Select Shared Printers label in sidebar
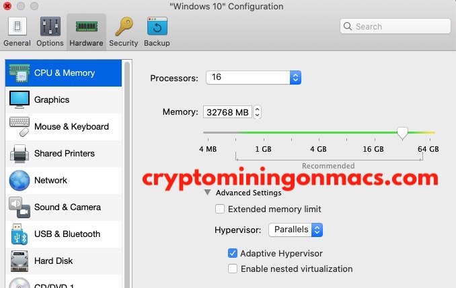 coord(65,153)
